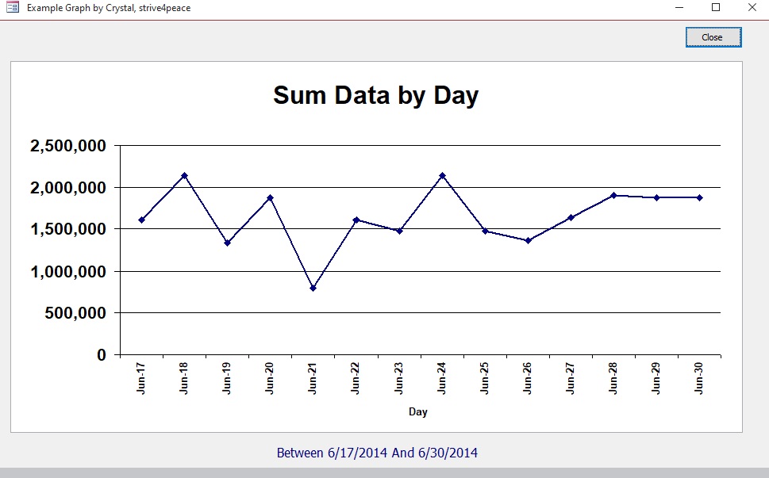Select the Jun-29 data point marker
This screenshot has height=478, width=769.
[x=656, y=198]
